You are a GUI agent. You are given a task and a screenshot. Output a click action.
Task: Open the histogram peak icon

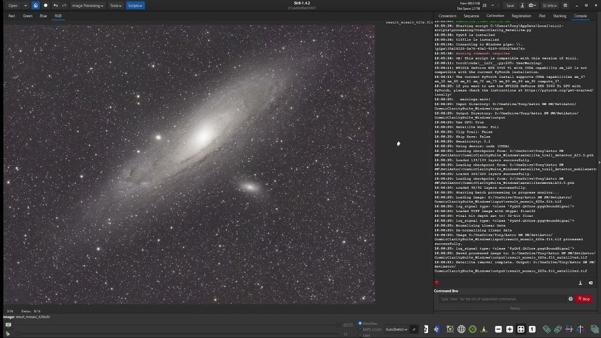[484, 330]
